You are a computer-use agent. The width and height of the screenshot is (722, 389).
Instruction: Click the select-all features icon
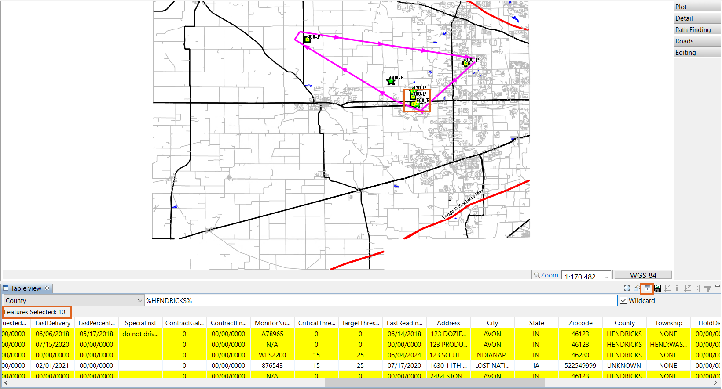(x=627, y=288)
